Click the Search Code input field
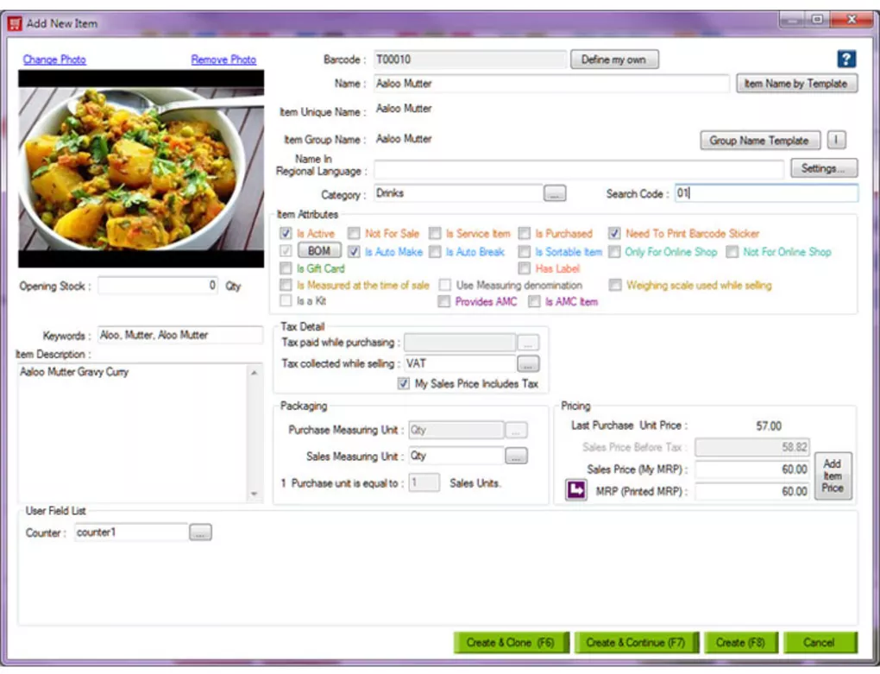Screen dimensions: 880x674 click(x=765, y=194)
